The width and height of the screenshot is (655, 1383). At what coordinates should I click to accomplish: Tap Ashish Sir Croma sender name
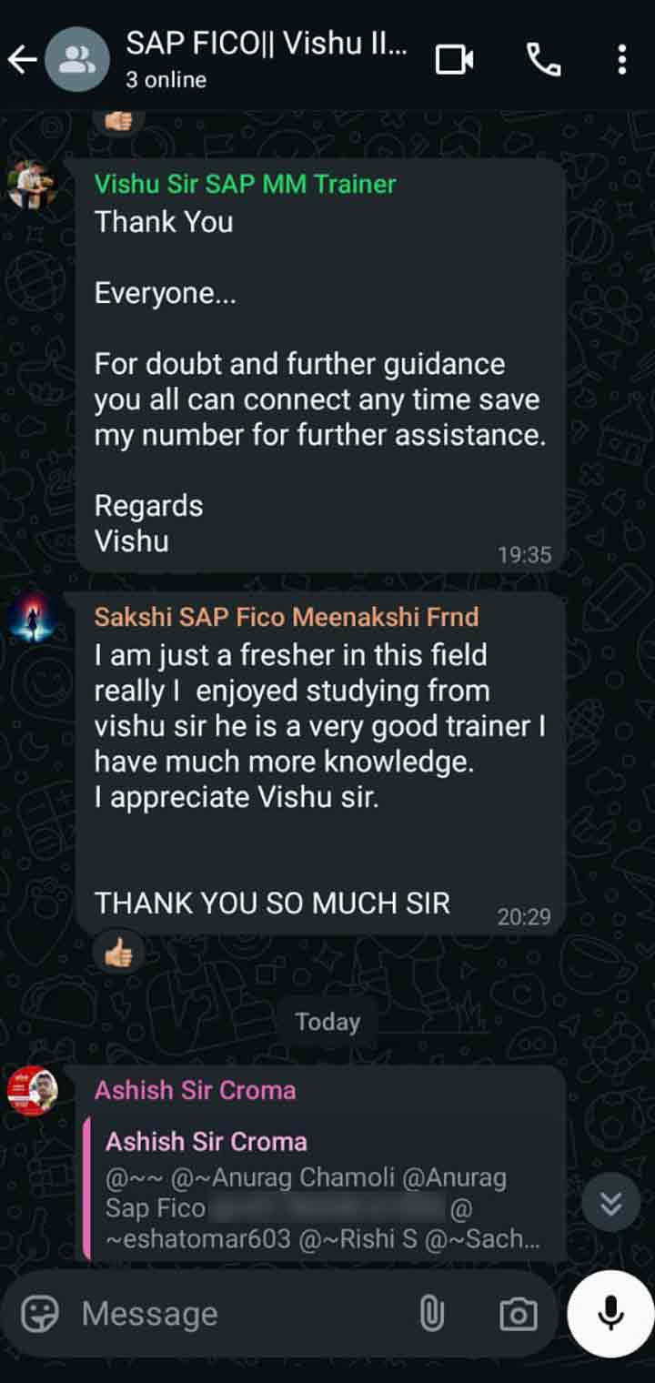(196, 1090)
